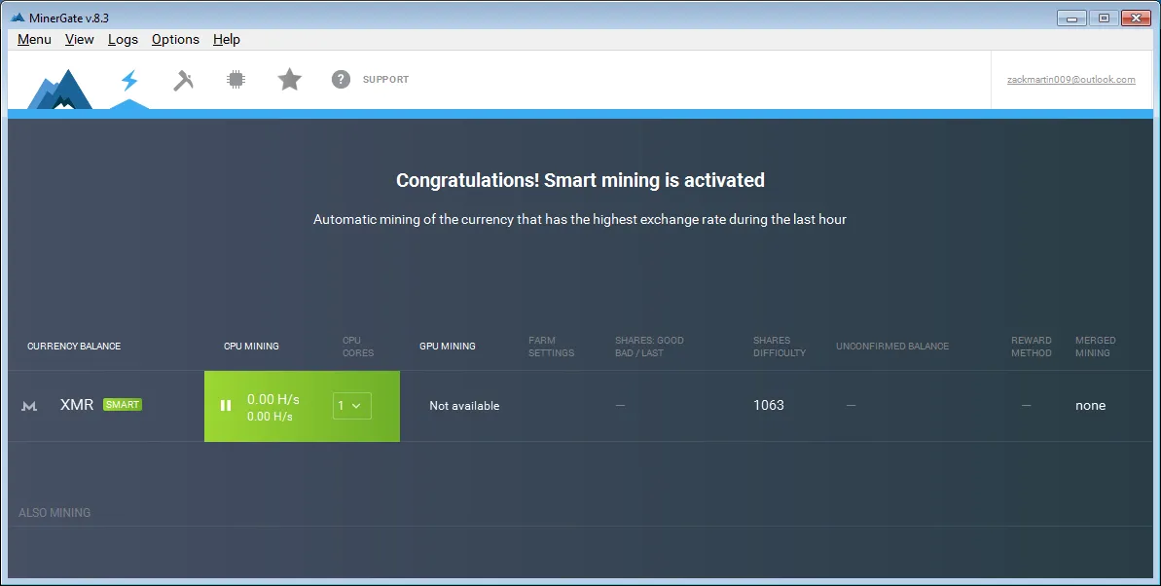Click the GPU mining Not available text
1161x586 pixels.
click(464, 405)
